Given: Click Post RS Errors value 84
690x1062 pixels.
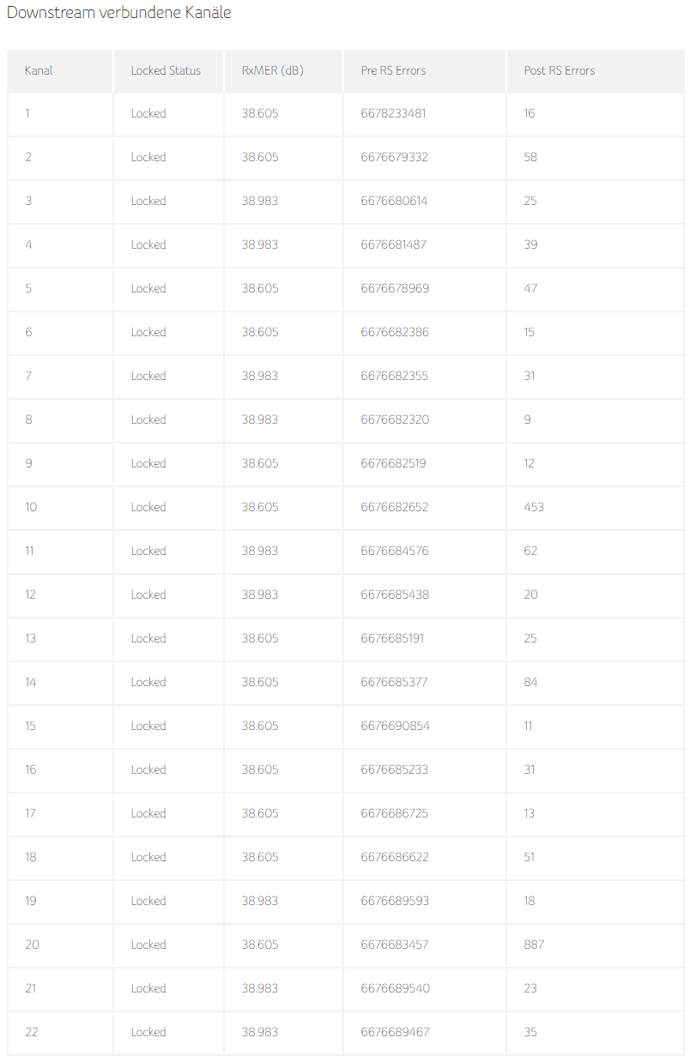Looking at the screenshot, I should click(x=530, y=682).
